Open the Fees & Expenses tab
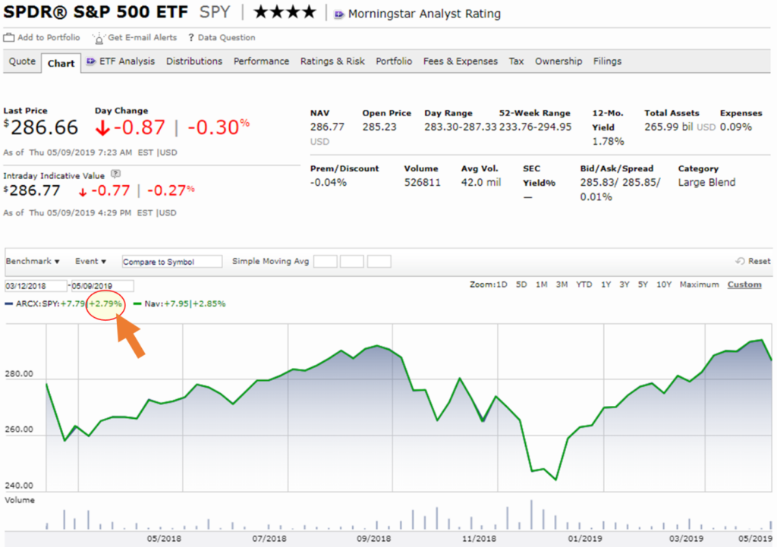Viewport: 777px width, 547px height. pyautogui.click(x=461, y=61)
